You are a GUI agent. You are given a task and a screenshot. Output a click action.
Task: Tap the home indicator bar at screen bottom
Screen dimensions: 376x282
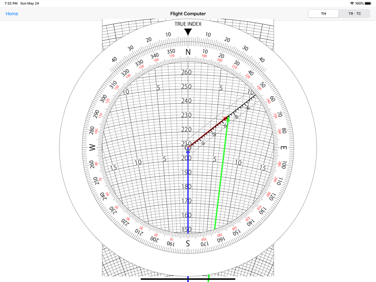point(188,279)
